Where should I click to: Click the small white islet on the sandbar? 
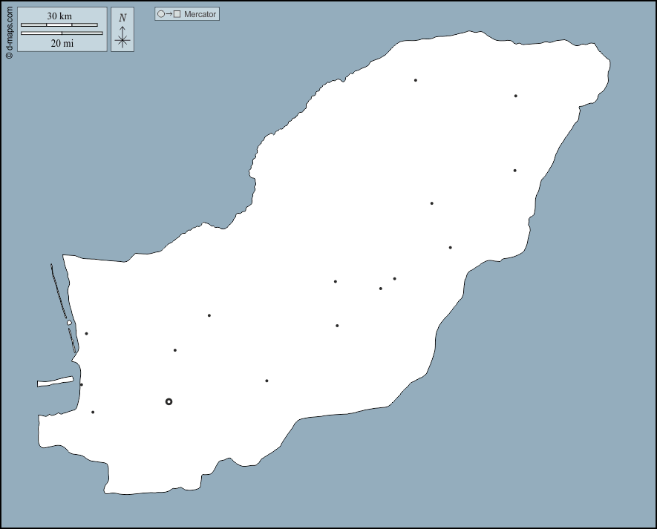click(x=69, y=323)
